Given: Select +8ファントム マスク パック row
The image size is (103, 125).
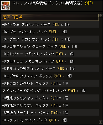Looking at the screenshot, I should point(50,120).
